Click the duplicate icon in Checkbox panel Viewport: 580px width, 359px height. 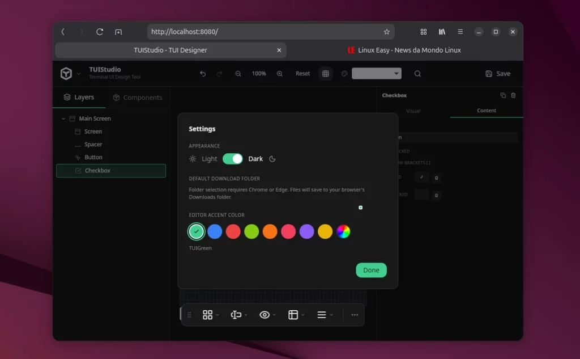tap(503, 95)
